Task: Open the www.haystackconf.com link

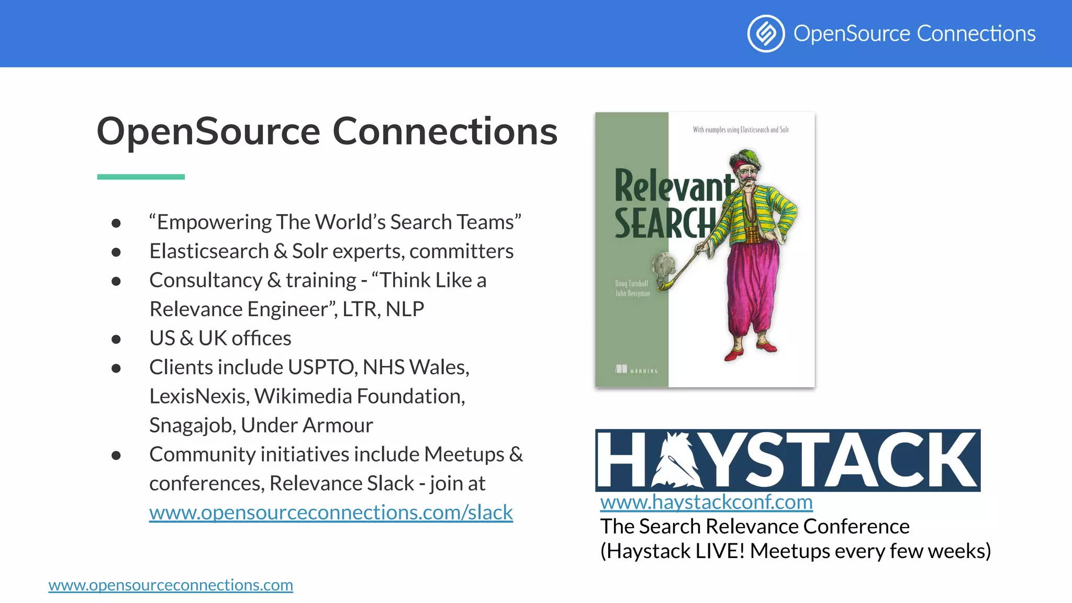Action: (x=706, y=502)
